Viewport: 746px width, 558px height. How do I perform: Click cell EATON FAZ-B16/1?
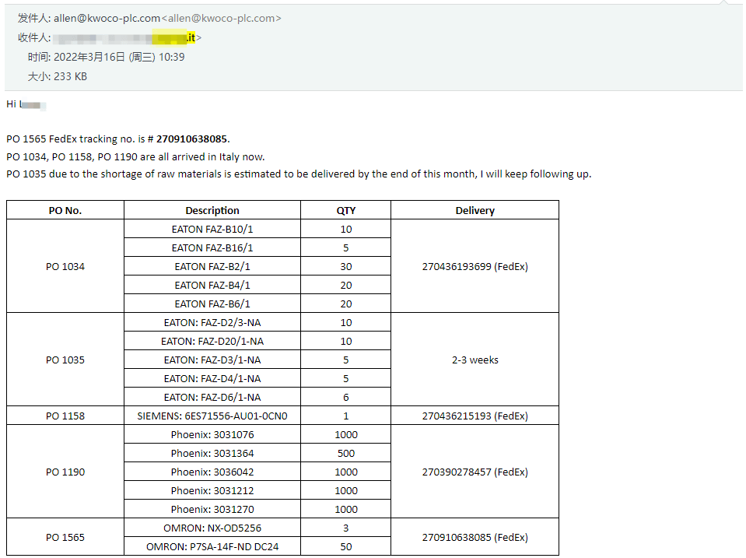[x=212, y=247]
